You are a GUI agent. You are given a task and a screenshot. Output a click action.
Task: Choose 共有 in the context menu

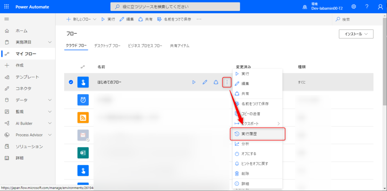pos(257,94)
